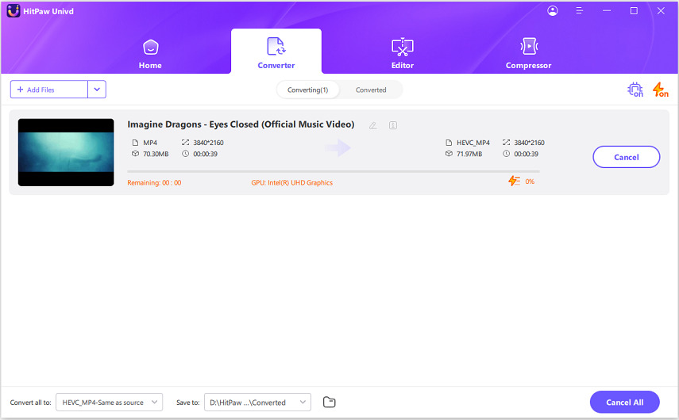Open media info icon beside title
Screen dimensions: 679x420
(x=393, y=125)
